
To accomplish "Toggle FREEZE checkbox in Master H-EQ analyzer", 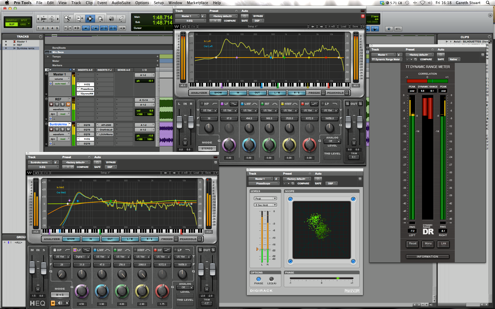I will [x=323, y=93].
